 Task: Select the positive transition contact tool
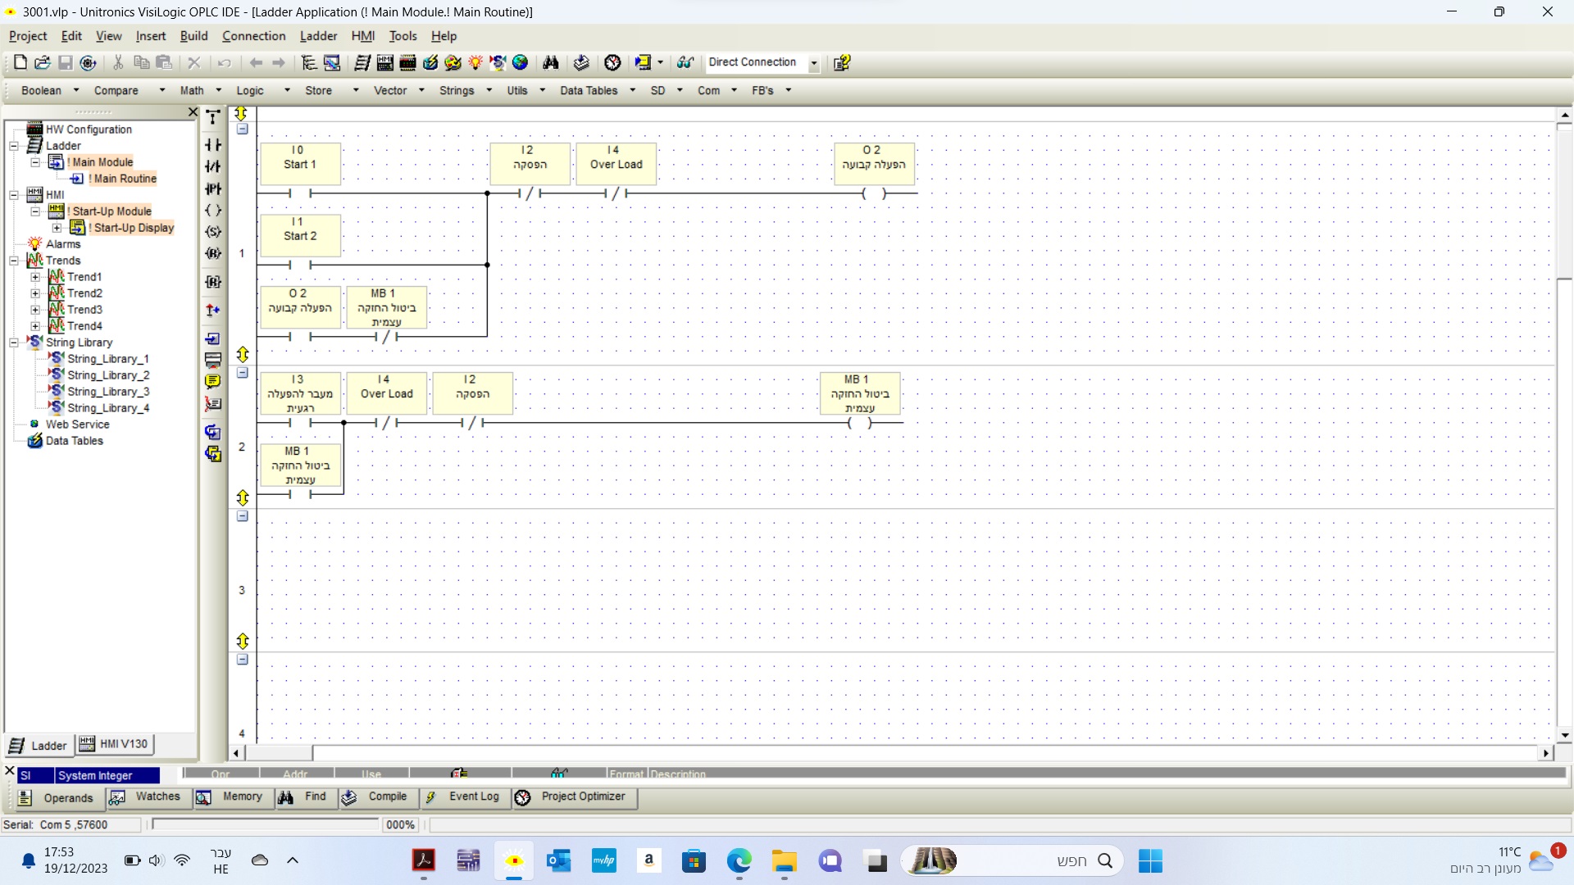[x=213, y=188]
